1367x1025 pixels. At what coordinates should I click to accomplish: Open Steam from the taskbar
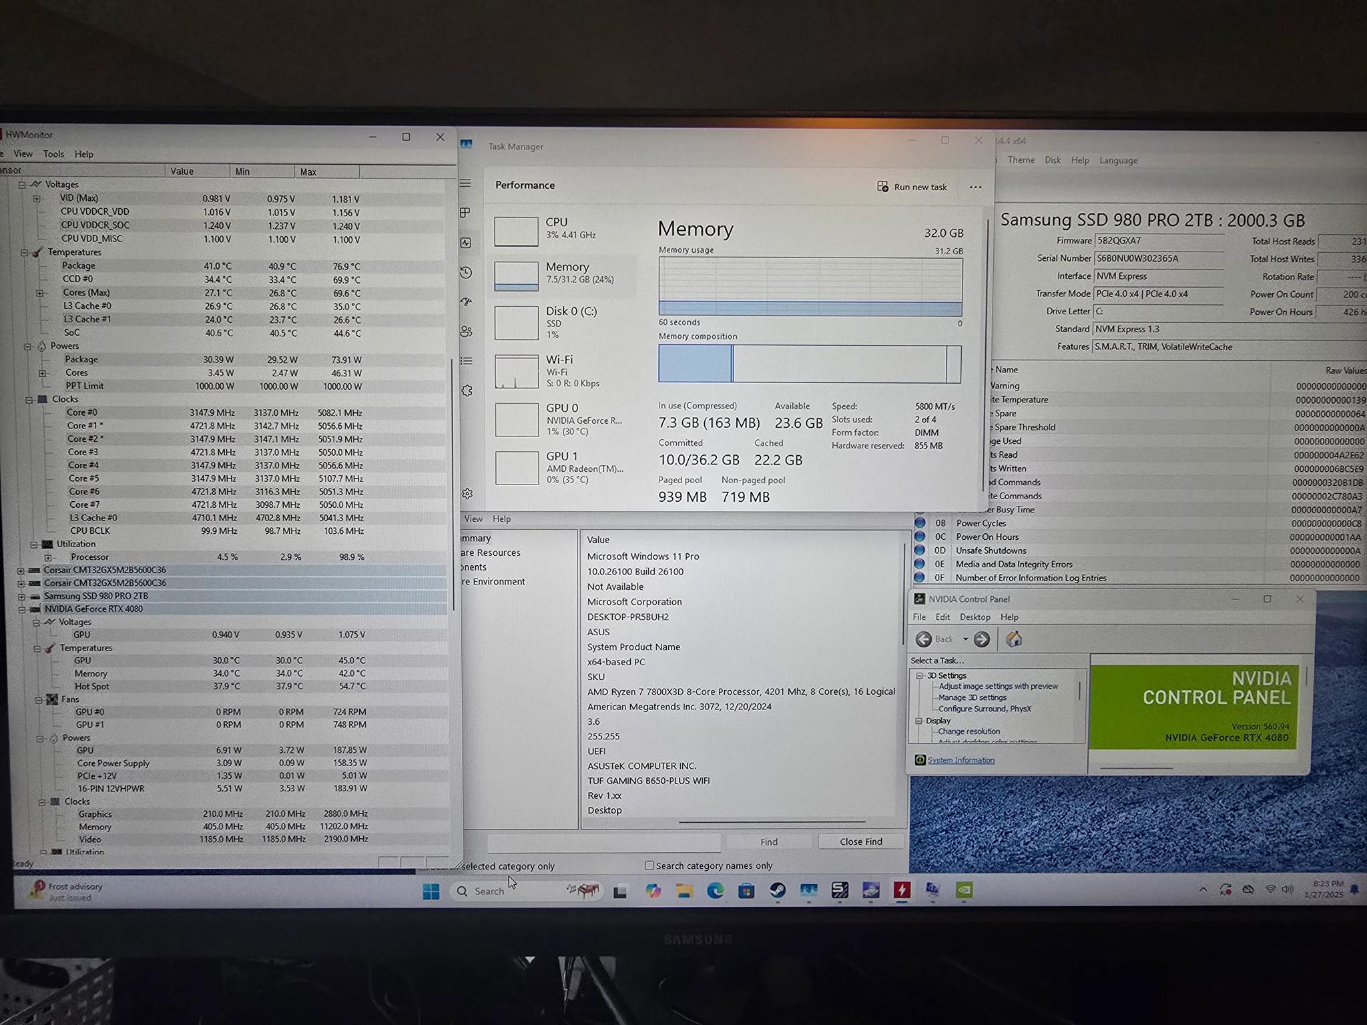click(x=778, y=890)
